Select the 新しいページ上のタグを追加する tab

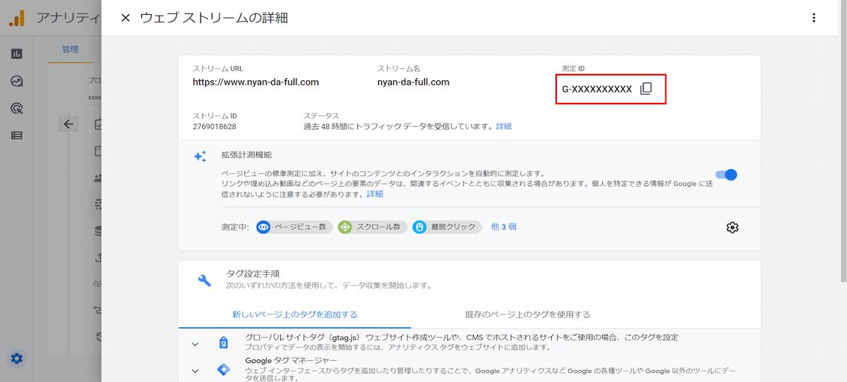(294, 314)
